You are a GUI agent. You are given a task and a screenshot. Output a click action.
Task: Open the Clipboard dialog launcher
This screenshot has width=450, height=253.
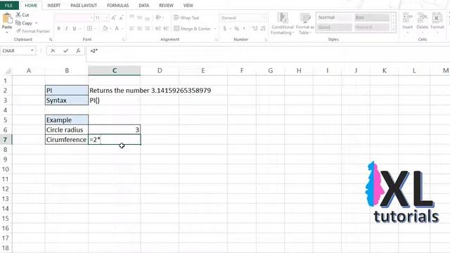(x=51, y=39)
